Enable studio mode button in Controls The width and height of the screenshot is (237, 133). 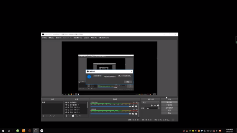(x=169, y=108)
